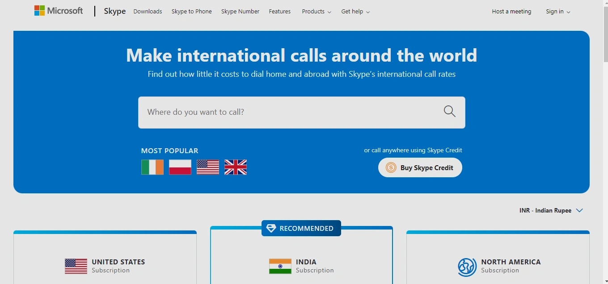This screenshot has height=284, width=608.
Task: Expand the Sign in menu
Action: click(557, 12)
